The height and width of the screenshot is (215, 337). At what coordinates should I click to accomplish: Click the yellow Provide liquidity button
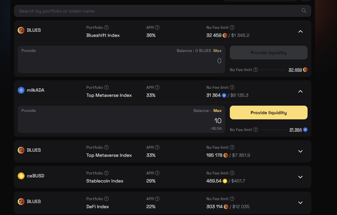[x=269, y=112]
